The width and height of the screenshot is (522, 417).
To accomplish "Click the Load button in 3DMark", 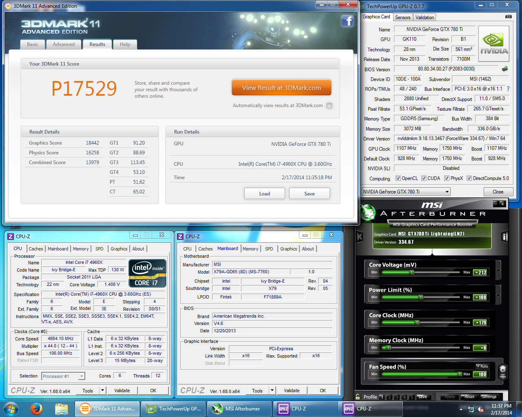I will [x=264, y=194].
